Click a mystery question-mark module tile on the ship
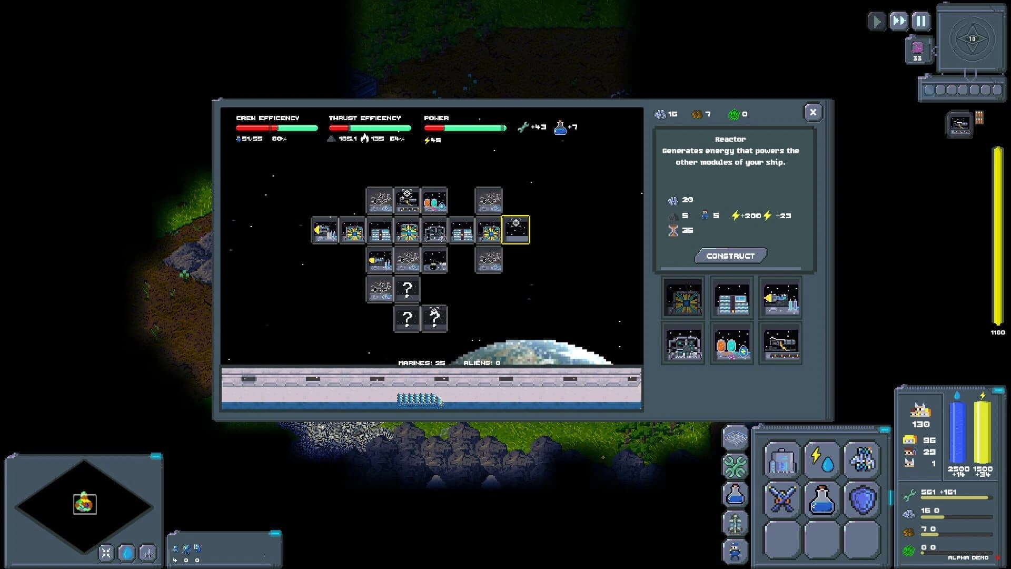Viewport: 1011px width, 569px height. 407,289
